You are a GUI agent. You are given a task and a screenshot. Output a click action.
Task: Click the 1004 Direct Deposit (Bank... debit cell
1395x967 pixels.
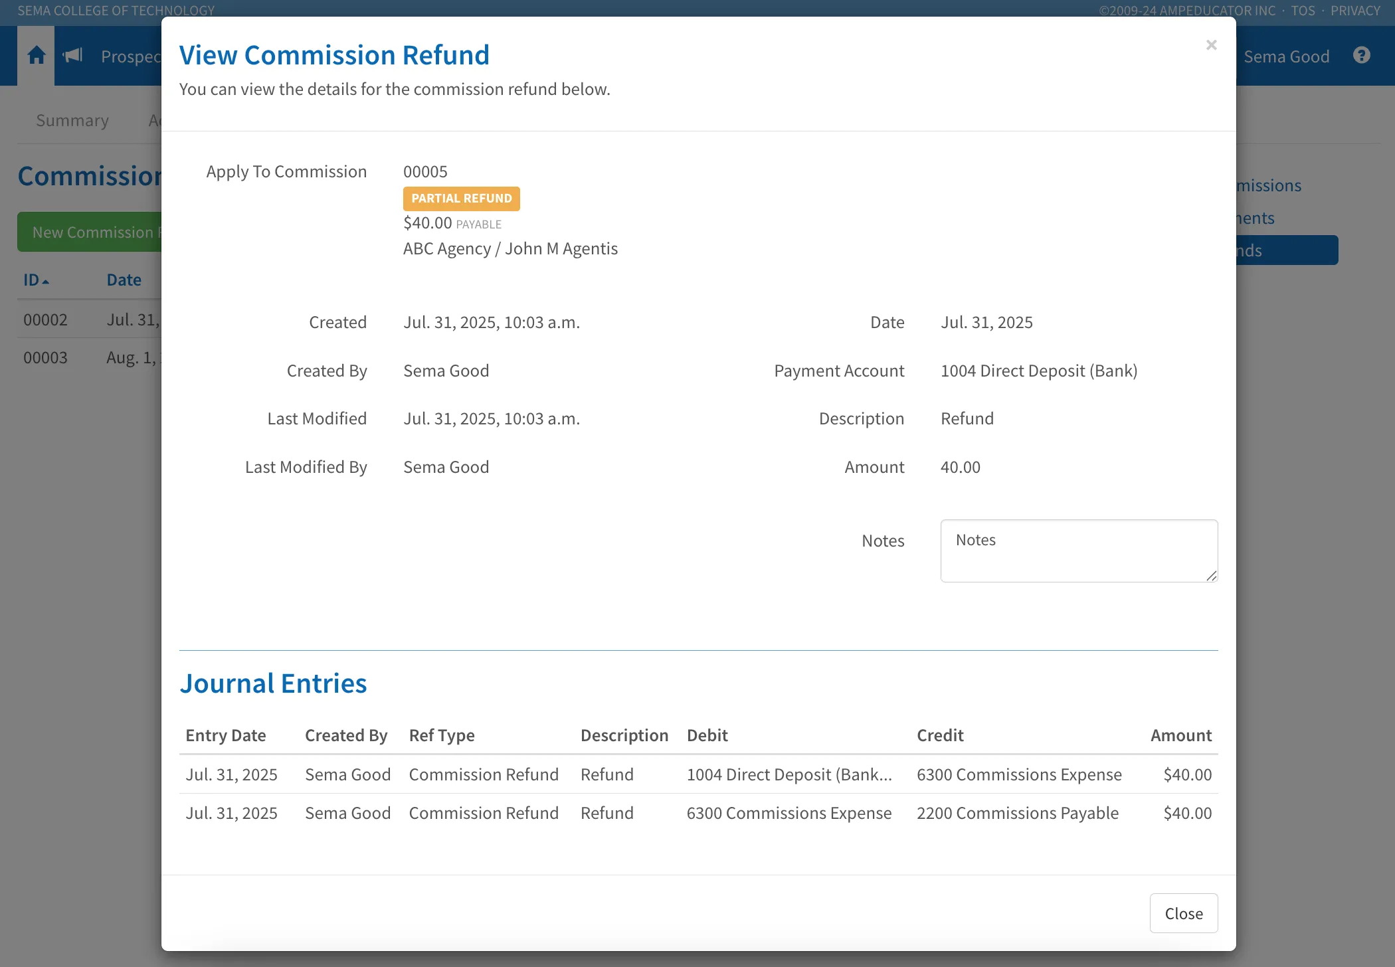(x=789, y=774)
